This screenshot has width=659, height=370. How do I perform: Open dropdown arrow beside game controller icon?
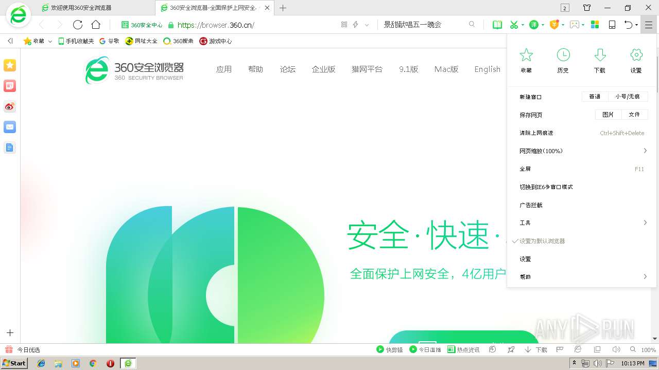click(x=583, y=25)
